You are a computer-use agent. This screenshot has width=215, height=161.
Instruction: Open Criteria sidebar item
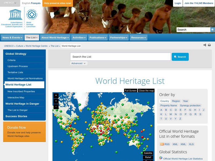point(24,60)
